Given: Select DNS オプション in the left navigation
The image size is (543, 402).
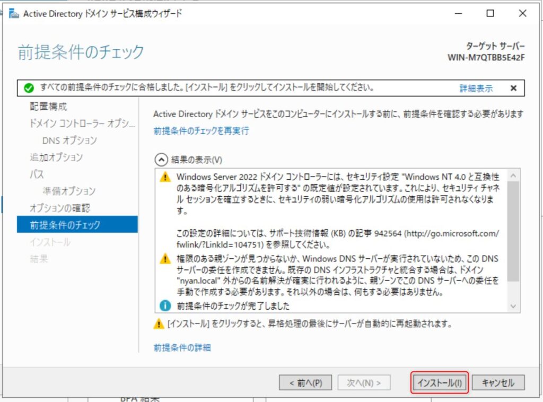Looking at the screenshot, I should (x=69, y=141).
